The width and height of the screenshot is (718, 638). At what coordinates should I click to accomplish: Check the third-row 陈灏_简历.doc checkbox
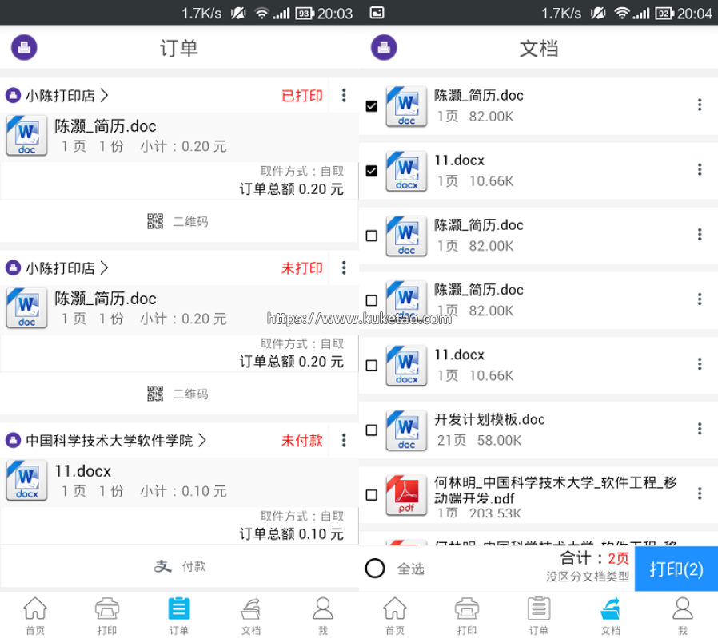click(371, 236)
